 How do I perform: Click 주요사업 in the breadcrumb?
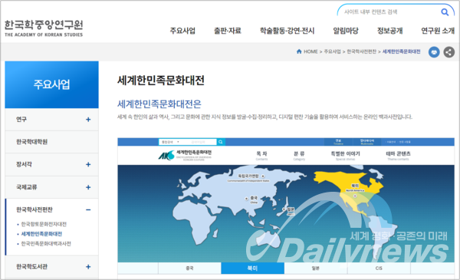click(333, 51)
